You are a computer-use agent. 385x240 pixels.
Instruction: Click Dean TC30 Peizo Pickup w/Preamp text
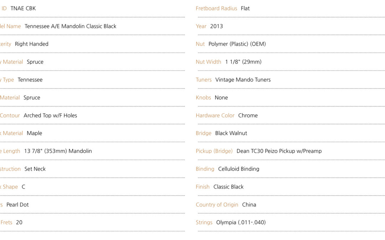[279, 151]
